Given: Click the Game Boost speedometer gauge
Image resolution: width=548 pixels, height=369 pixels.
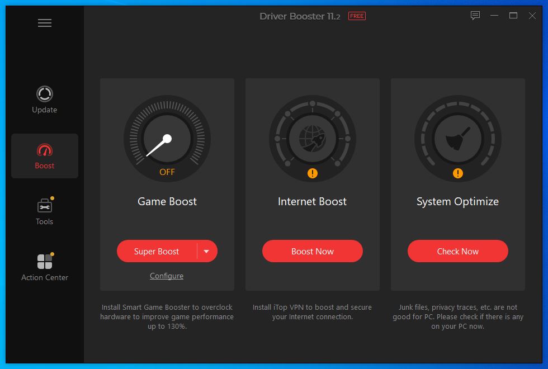Looking at the screenshot, I should click(167, 139).
